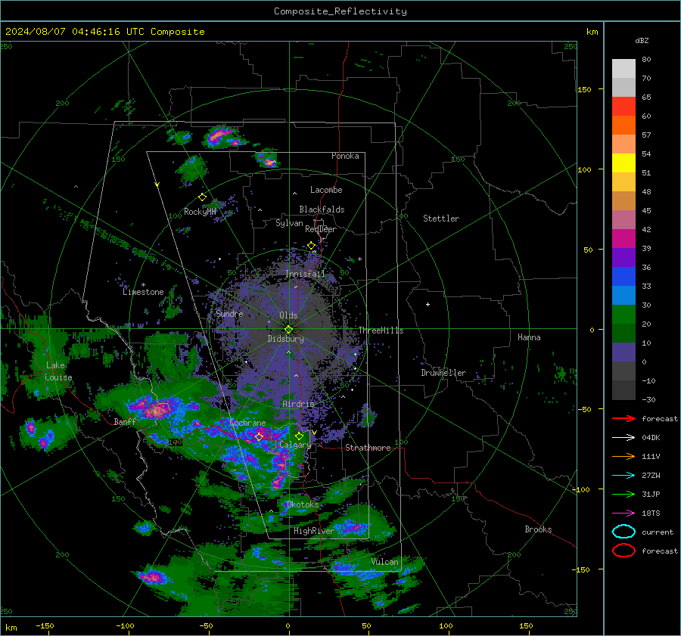Click the Innisfail label

305,274
